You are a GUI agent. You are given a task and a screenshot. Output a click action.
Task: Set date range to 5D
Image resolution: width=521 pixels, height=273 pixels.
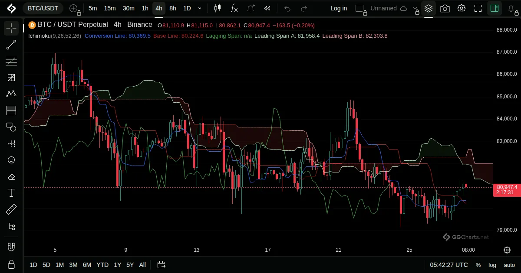pyautogui.click(x=46, y=265)
